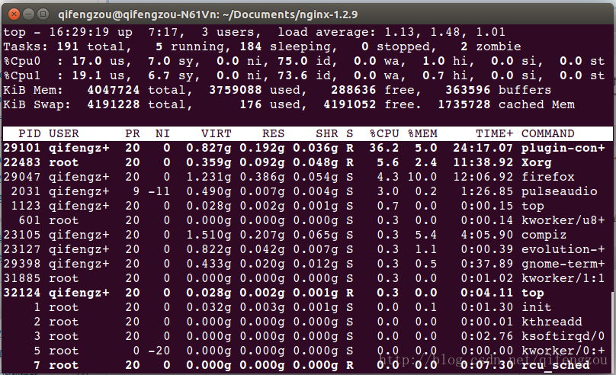
Task: Select the kthreadd process command
Action: tap(551, 322)
